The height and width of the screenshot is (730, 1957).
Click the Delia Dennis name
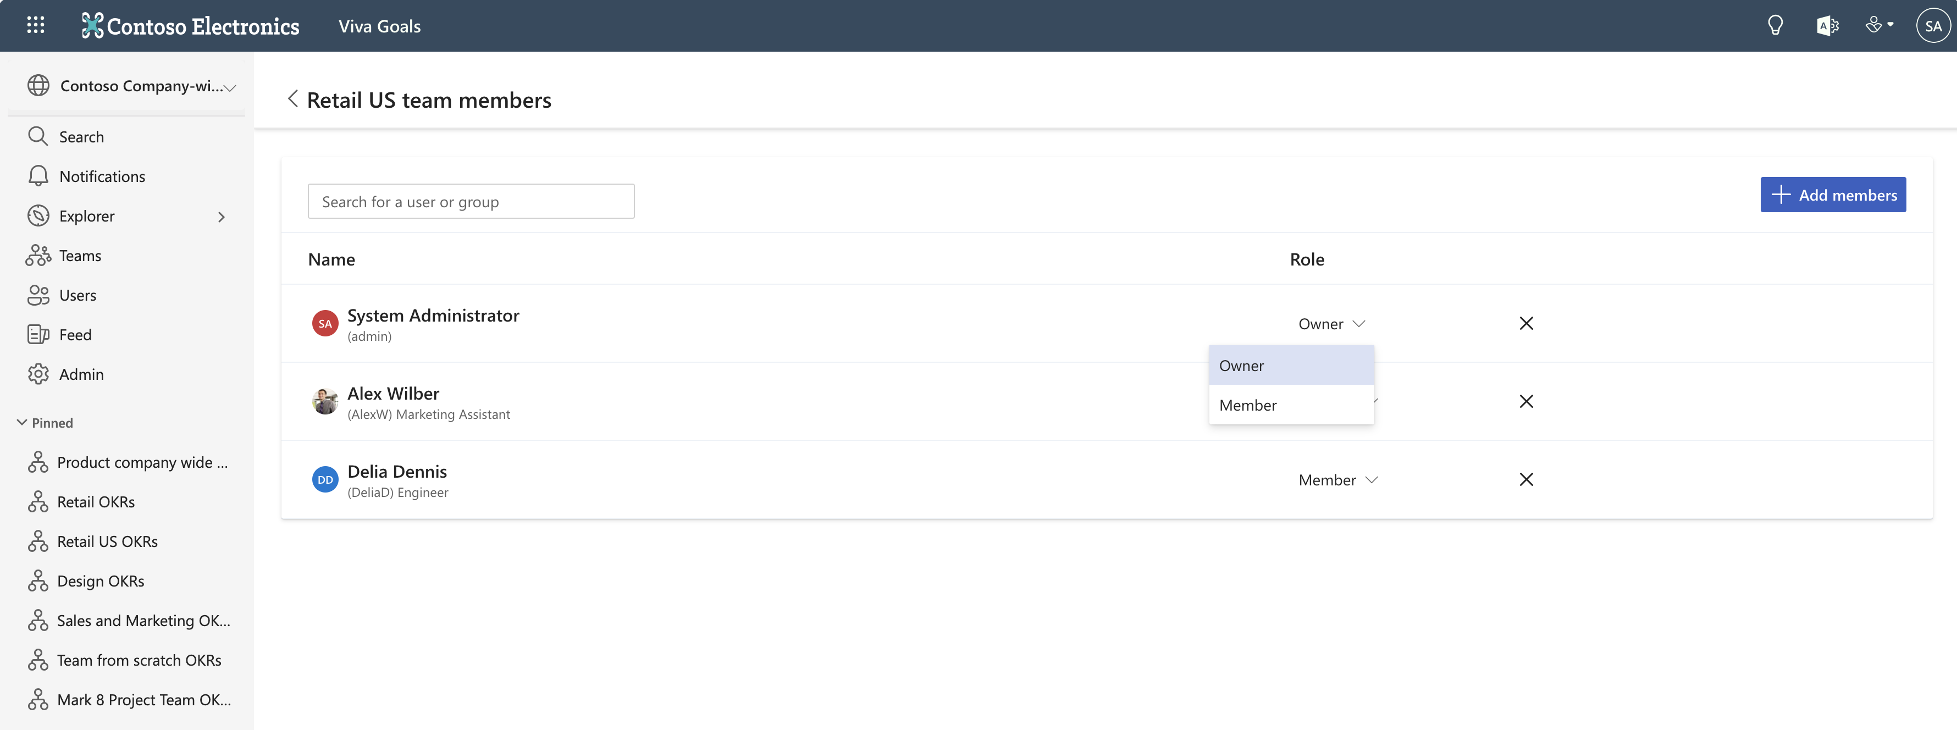(x=396, y=471)
